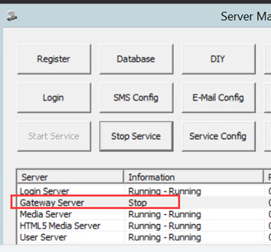Viewport: 271px width, 252px height.
Task: Open the Register button
Action: click(x=54, y=59)
